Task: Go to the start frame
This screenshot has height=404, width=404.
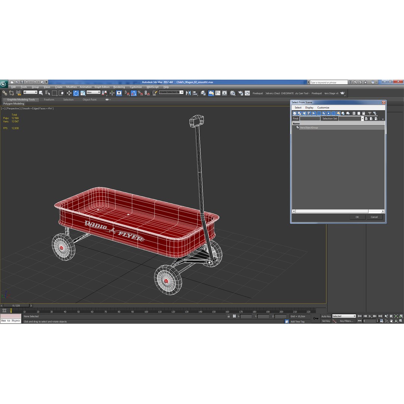Action: pyautogui.click(x=360, y=316)
